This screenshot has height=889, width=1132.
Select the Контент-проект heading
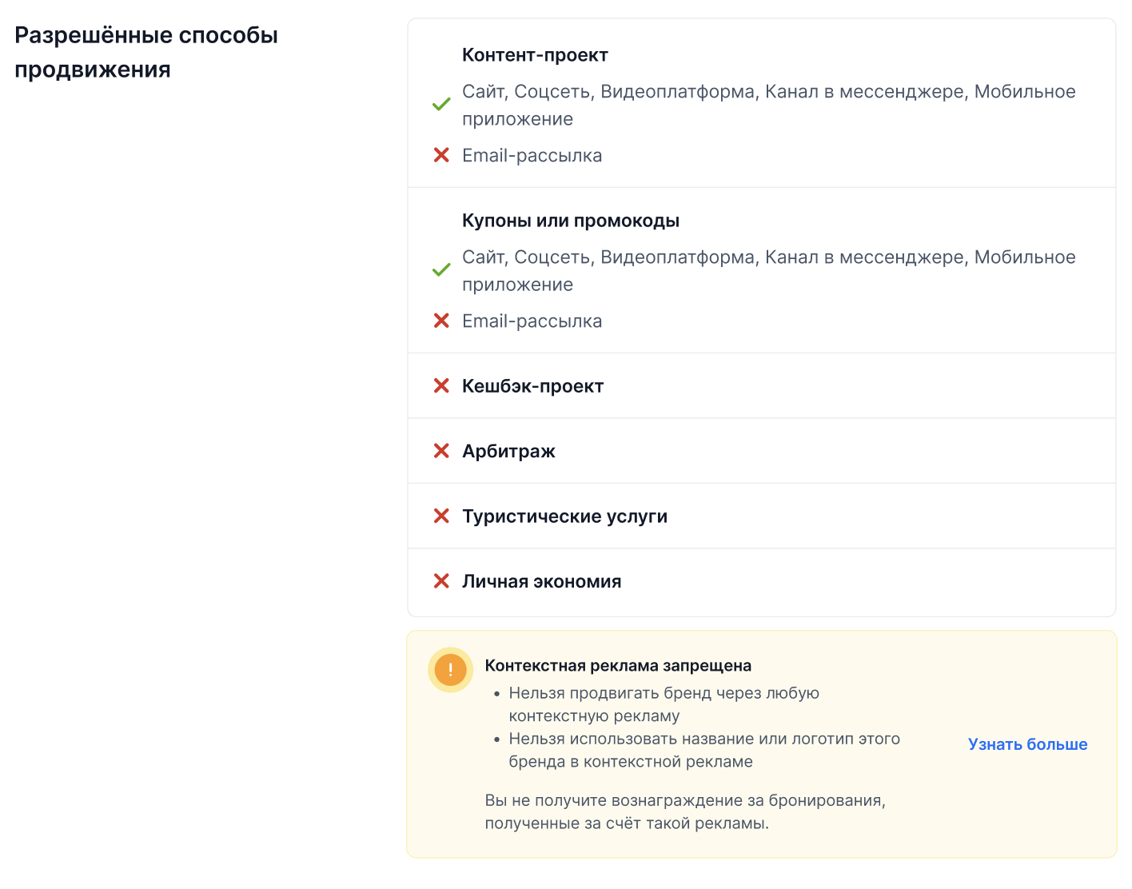click(535, 55)
